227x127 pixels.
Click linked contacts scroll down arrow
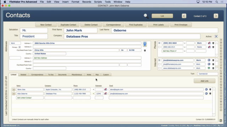click(x=214, y=115)
